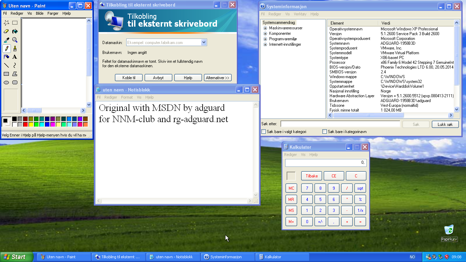
Task: Select the Text tool in Paint
Action: click(x=15, y=57)
